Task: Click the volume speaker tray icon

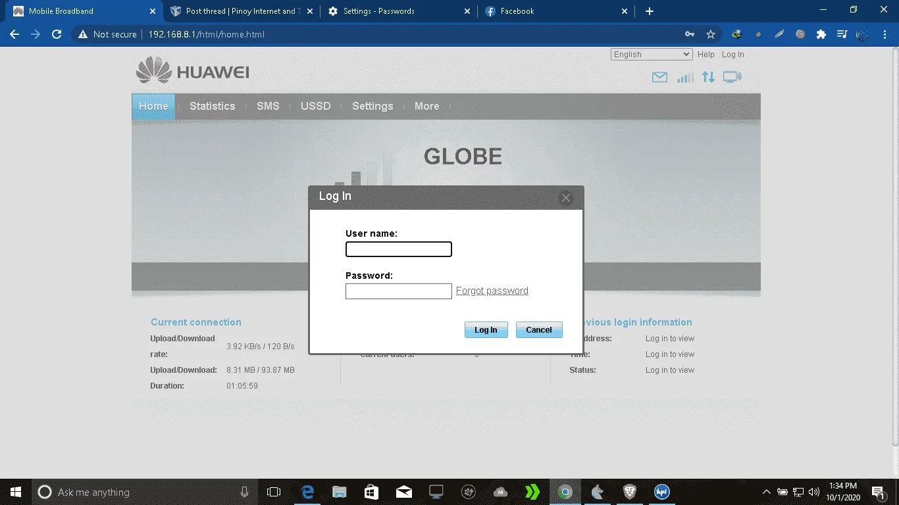Action: [814, 492]
